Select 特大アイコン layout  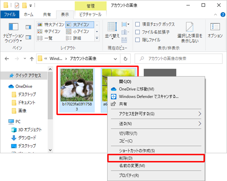pyautogui.click(x=51, y=25)
